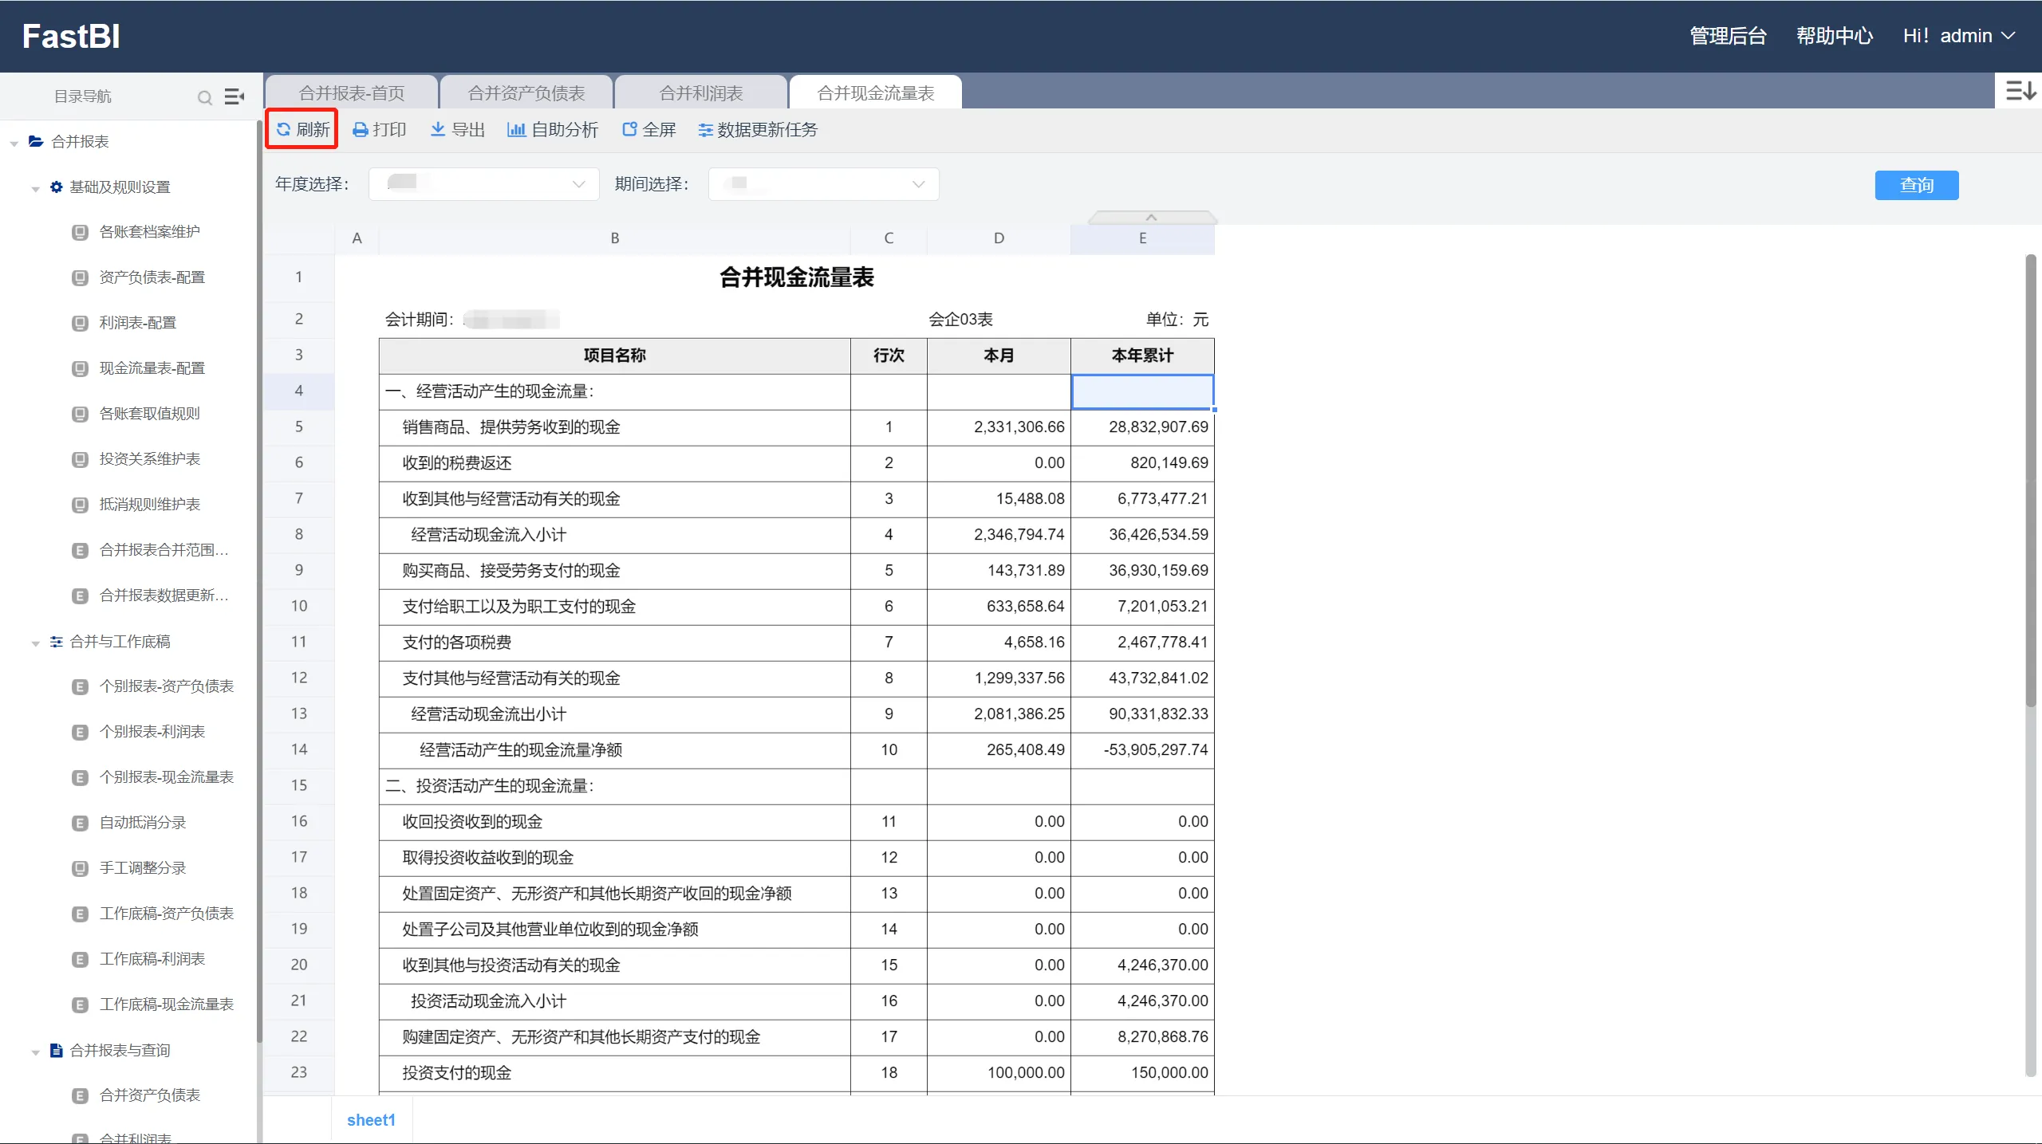
Task: Click the document icon of 合并报表与查询
Action: (x=56, y=1050)
